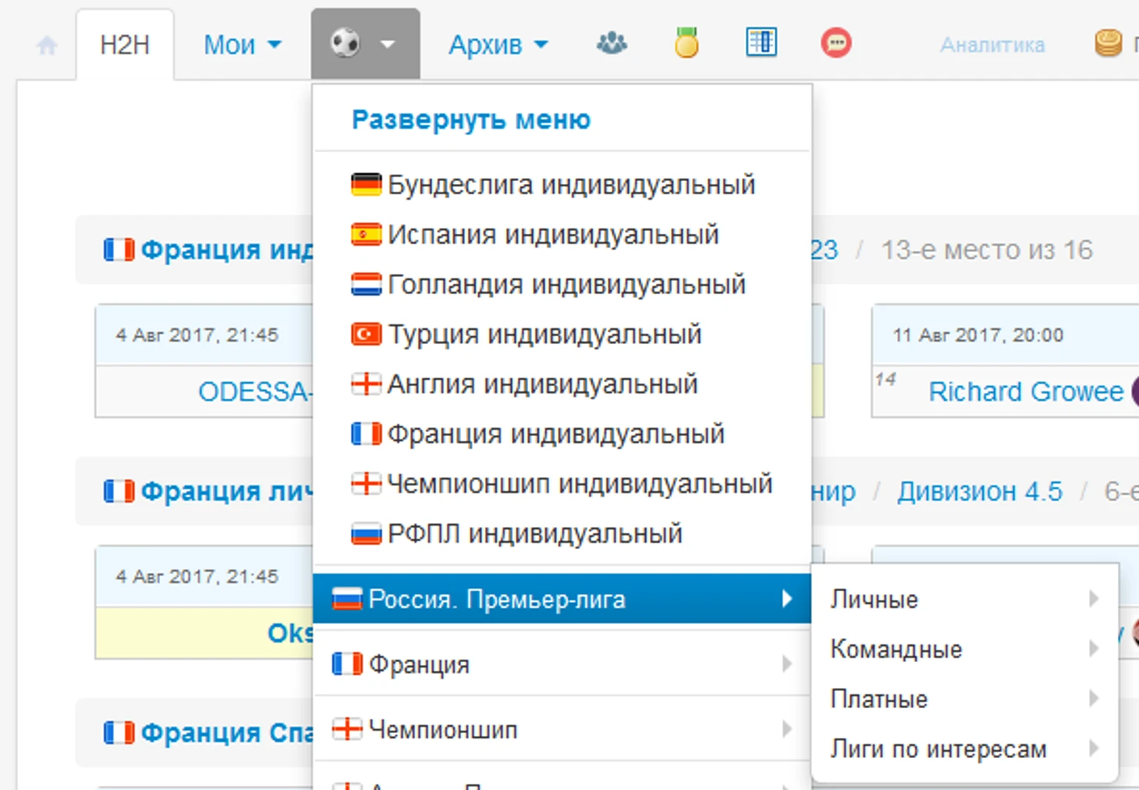
Task: Click the coins stack icon
Action: (1108, 43)
